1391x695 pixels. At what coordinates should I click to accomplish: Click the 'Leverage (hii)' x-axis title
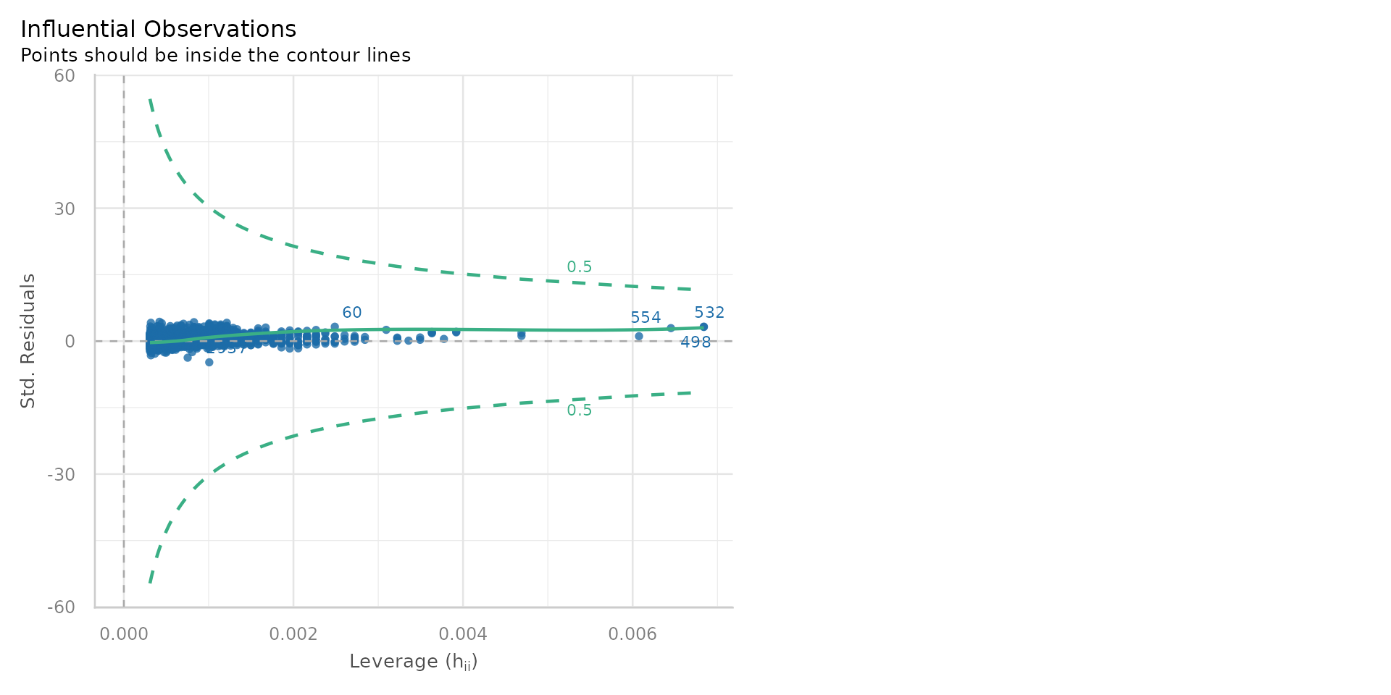coord(413,662)
